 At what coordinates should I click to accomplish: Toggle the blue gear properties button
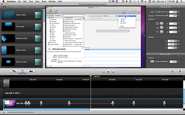coord(180,71)
